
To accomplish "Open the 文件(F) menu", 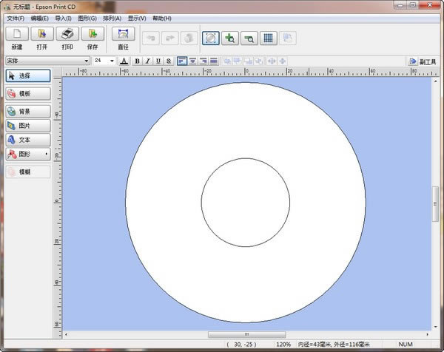I will [x=16, y=18].
